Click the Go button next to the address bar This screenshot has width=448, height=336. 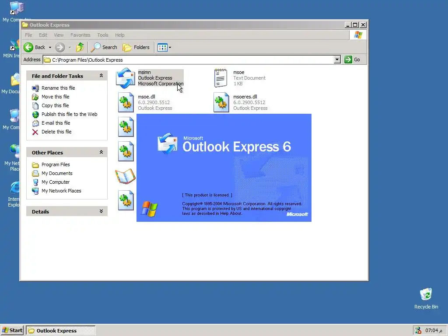352,59
